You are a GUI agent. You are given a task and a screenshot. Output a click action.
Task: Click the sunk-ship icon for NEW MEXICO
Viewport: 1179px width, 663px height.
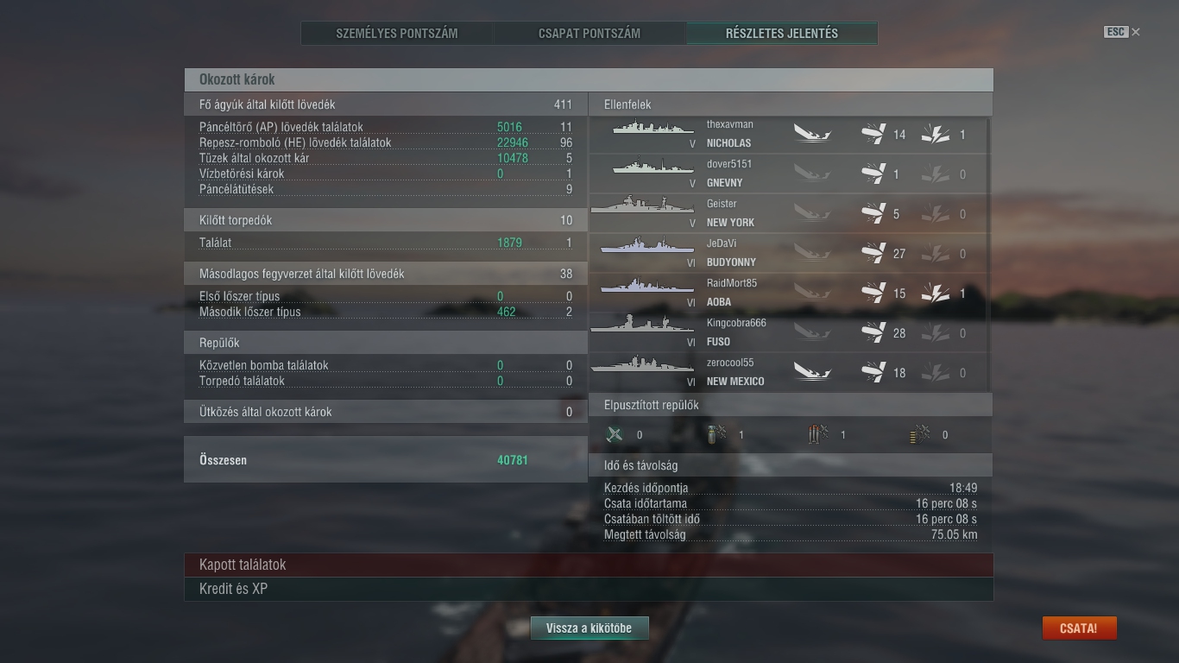812,372
